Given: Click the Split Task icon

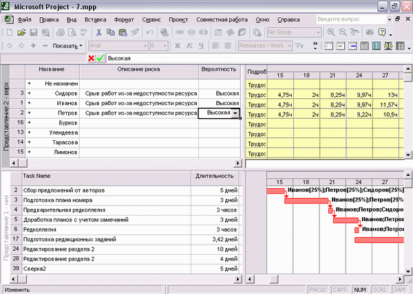Looking at the screenshot, I should click(x=203, y=32).
